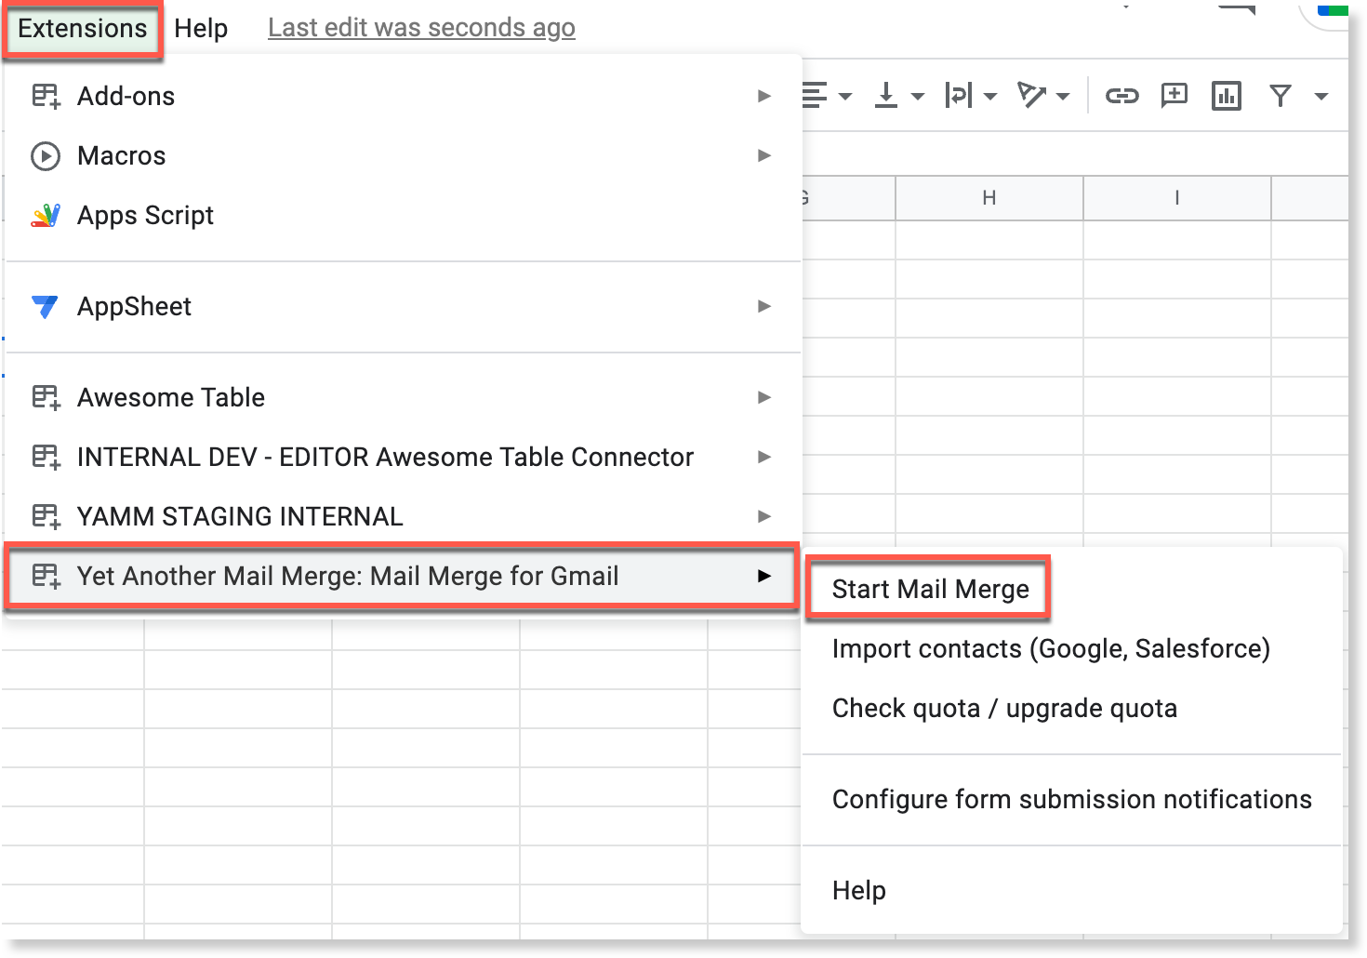Click the text rotation toolbar icon
The width and height of the screenshot is (1367, 958).
[1032, 95]
